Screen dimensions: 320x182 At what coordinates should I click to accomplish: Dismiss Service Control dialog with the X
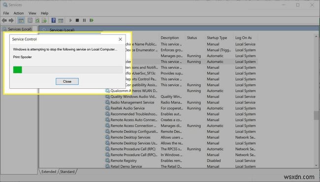tap(120, 39)
